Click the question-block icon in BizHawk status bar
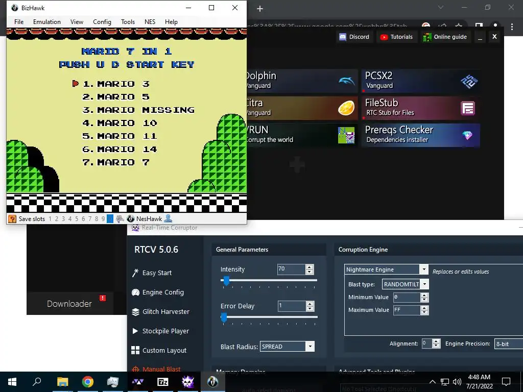 pos(12,219)
